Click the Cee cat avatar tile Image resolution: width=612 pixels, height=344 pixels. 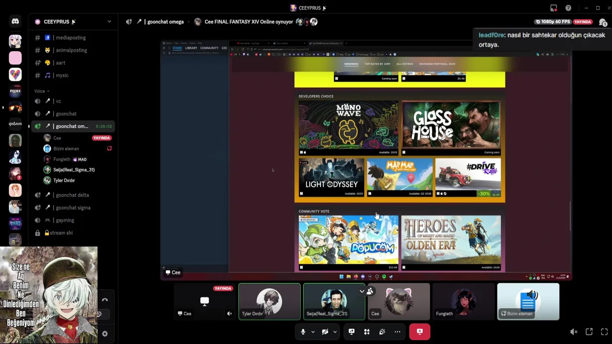coord(399,301)
